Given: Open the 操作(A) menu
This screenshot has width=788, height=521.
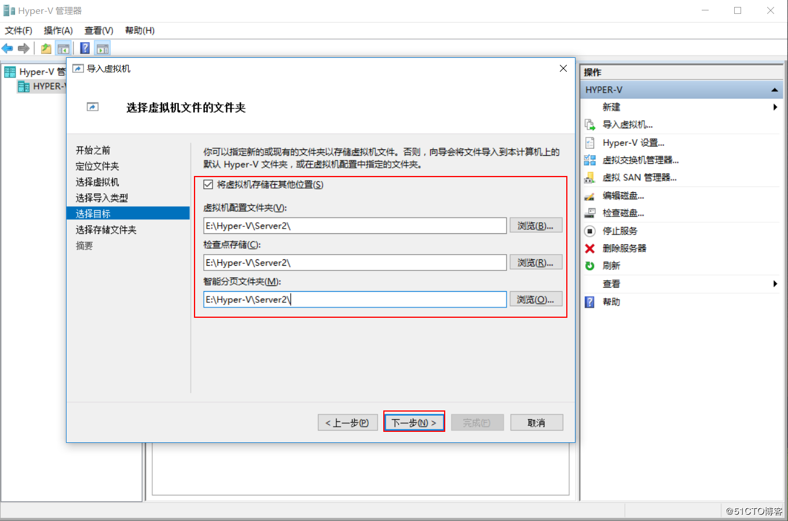Looking at the screenshot, I should coord(57,30).
